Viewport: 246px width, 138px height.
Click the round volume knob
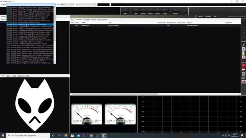[x=184, y=11]
